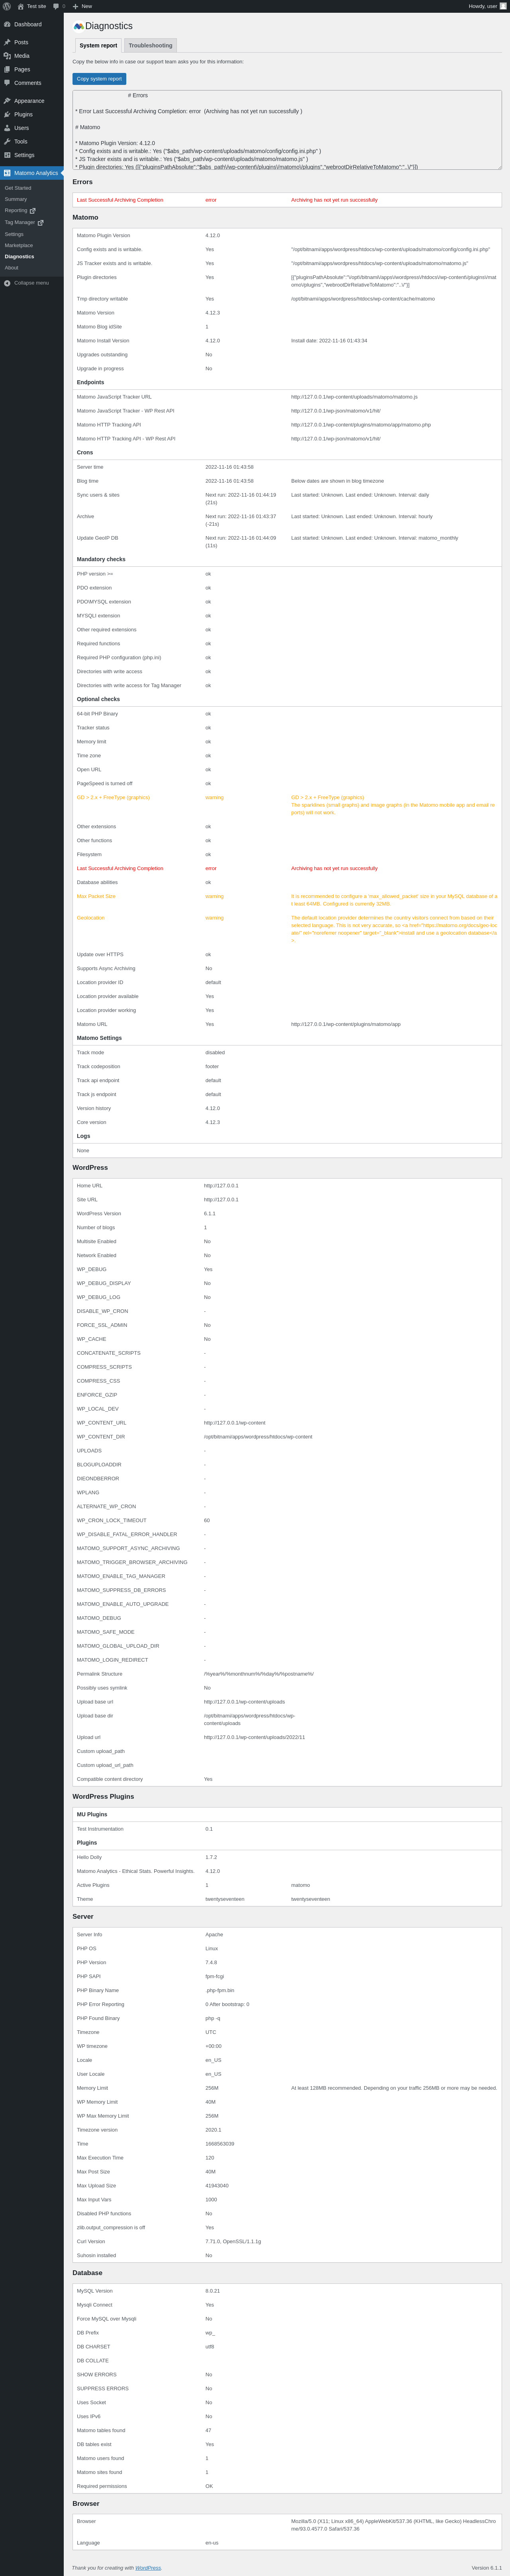Screen dimensions: 510x2576
Task: Click the Users icon in sidebar
Action: click(x=7, y=128)
